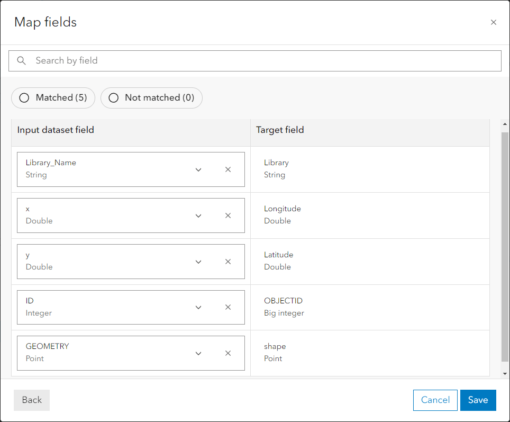
Task: Open the dropdown for the x field
Action: pyautogui.click(x=198, y=216)
